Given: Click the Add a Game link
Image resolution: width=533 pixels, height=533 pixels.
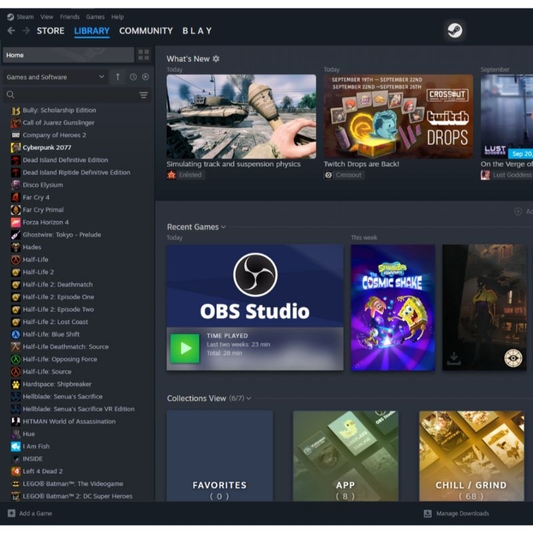Looking at the screenshot, I should point(35,513).
